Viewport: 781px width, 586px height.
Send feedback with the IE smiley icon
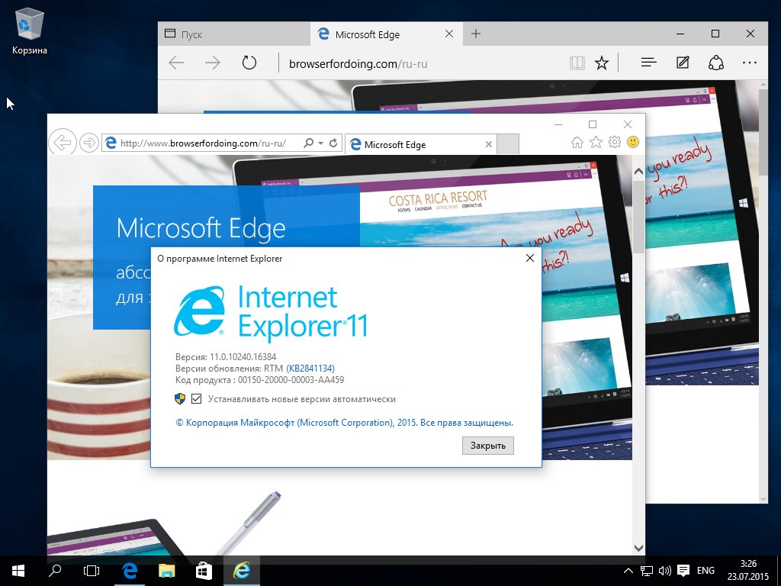click(x=632, y=143)
